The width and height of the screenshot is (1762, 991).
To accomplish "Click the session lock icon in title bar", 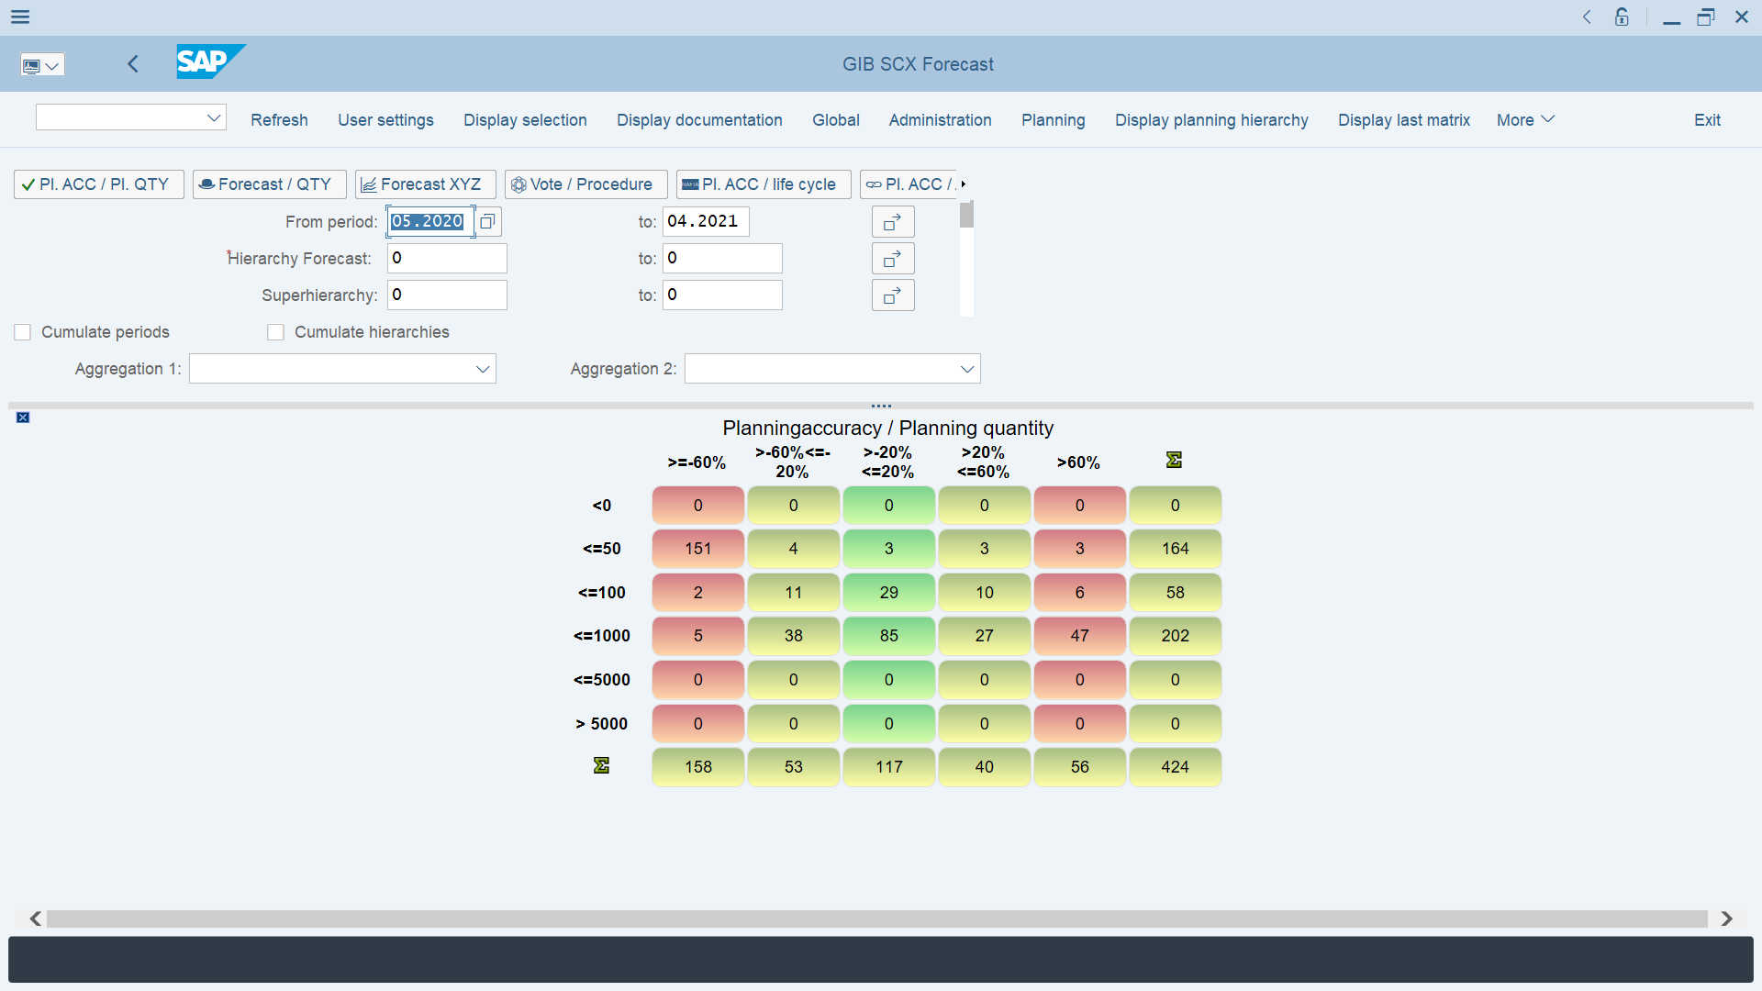I will coord(1622,17).
